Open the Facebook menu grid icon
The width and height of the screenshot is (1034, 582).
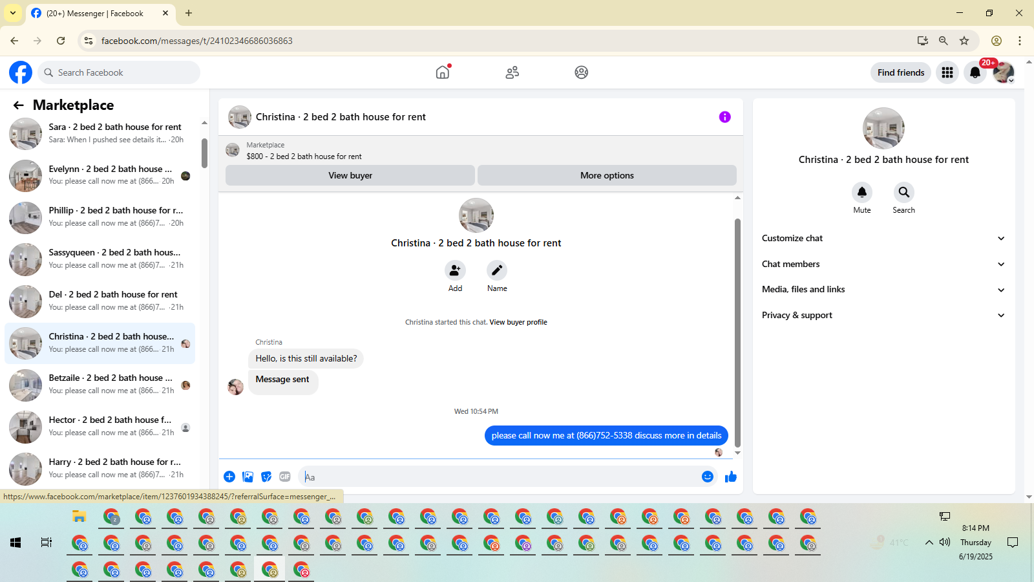tap(947, 72)
